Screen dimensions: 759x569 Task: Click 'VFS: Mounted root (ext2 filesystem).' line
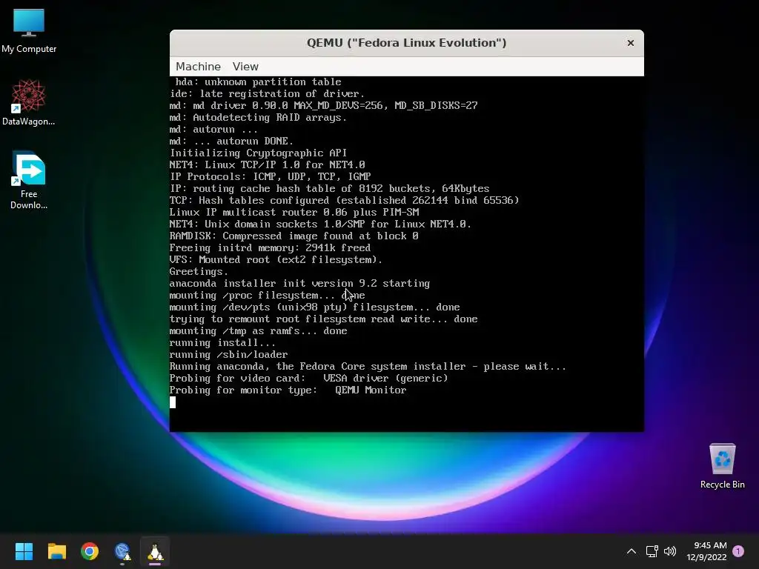(x=276, y=260)
